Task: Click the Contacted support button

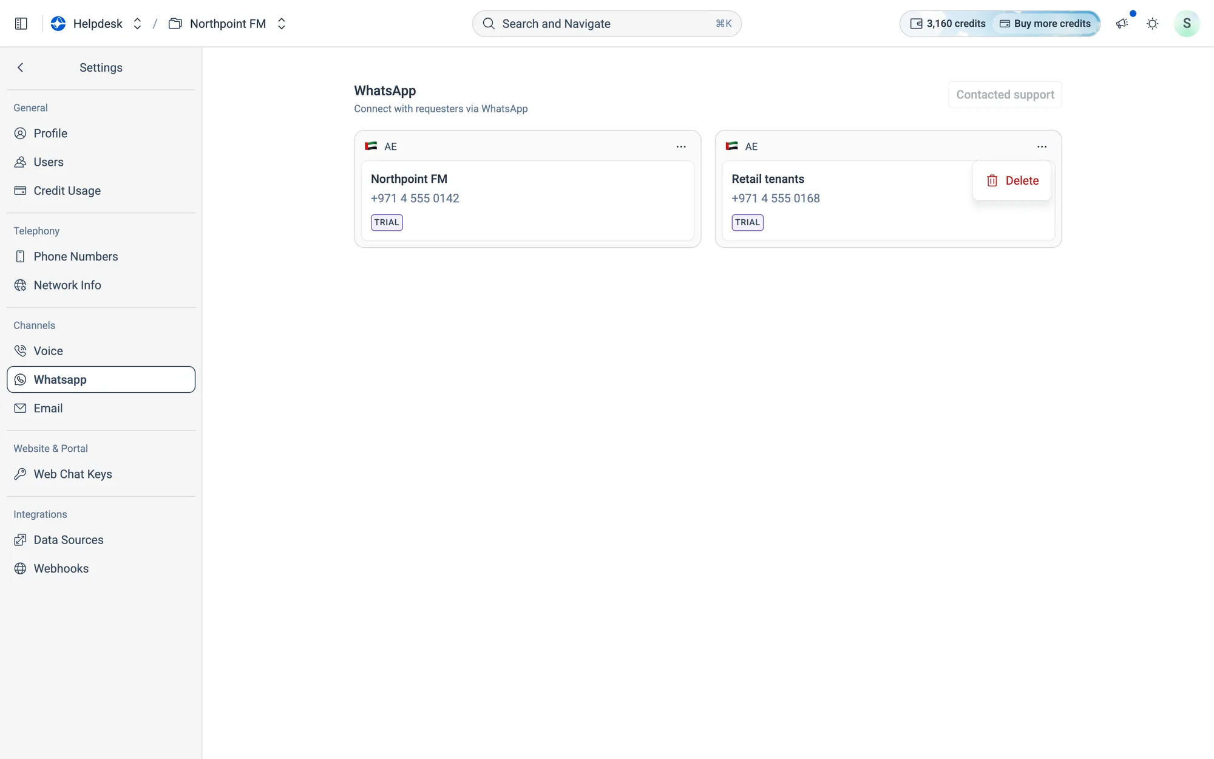Action: click(x=1005, y=95)
